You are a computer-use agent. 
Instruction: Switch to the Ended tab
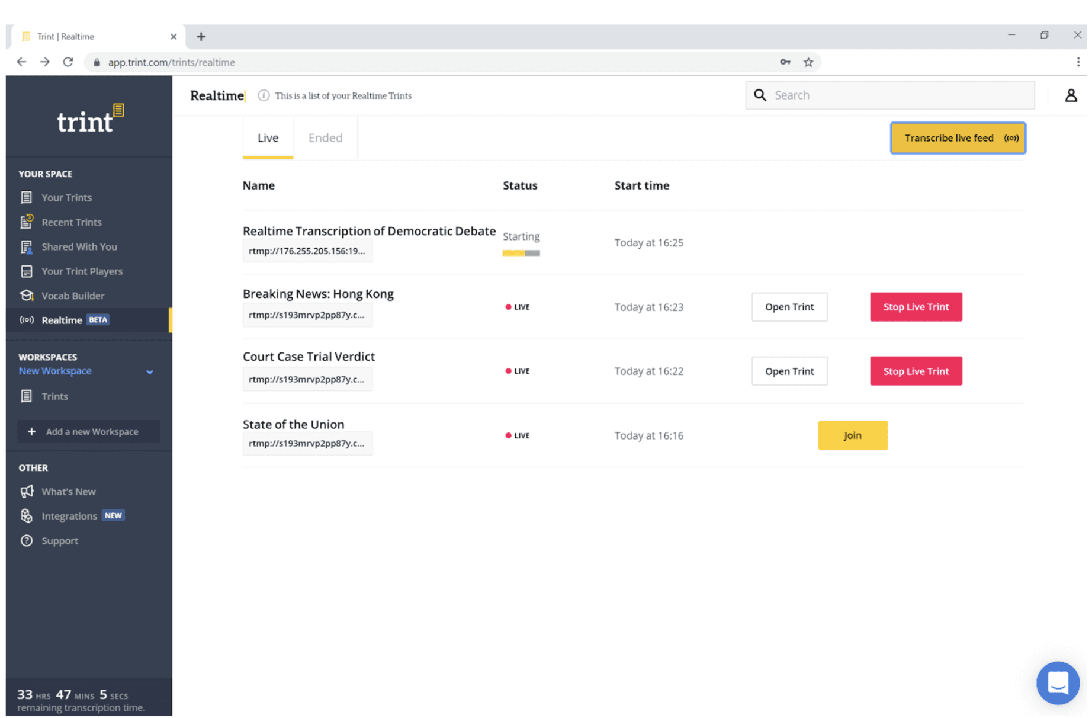pos(325,137)
